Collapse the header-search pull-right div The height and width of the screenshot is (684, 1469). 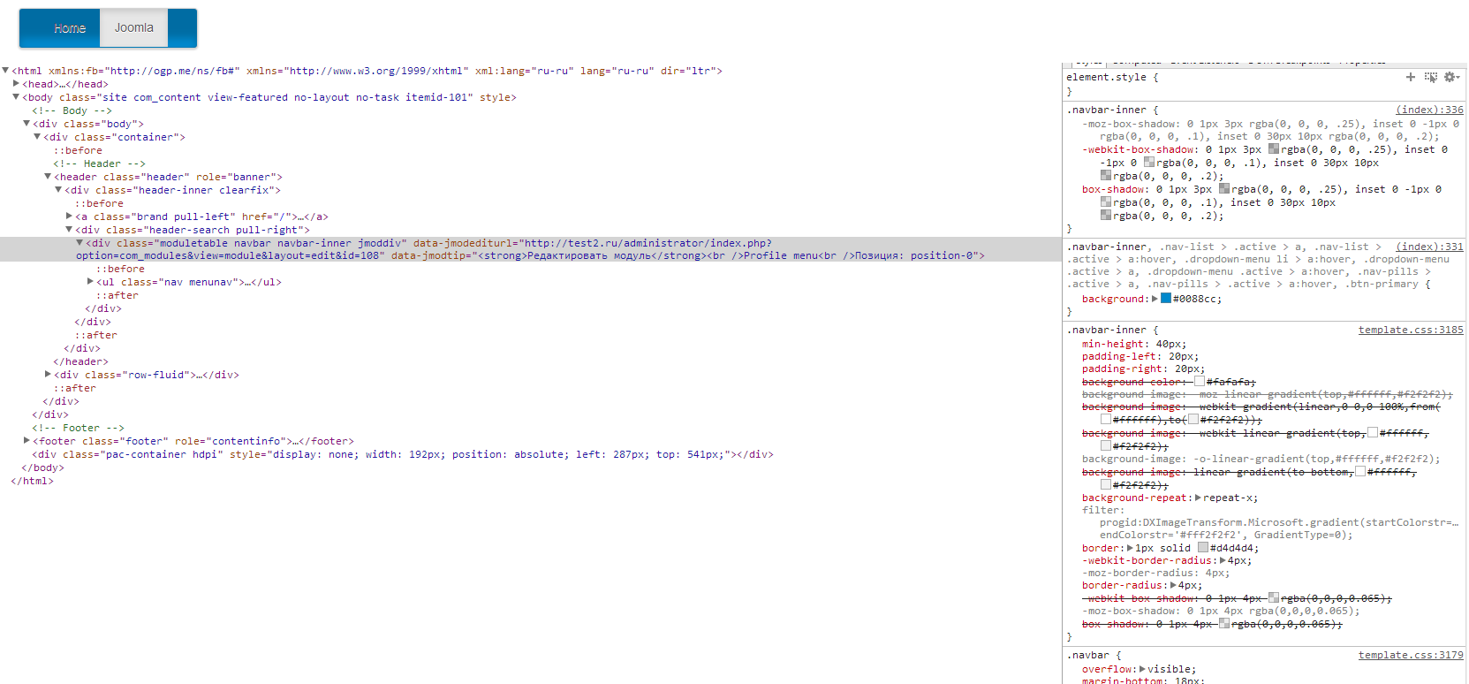pyautogui.click(x=69, y=230)
